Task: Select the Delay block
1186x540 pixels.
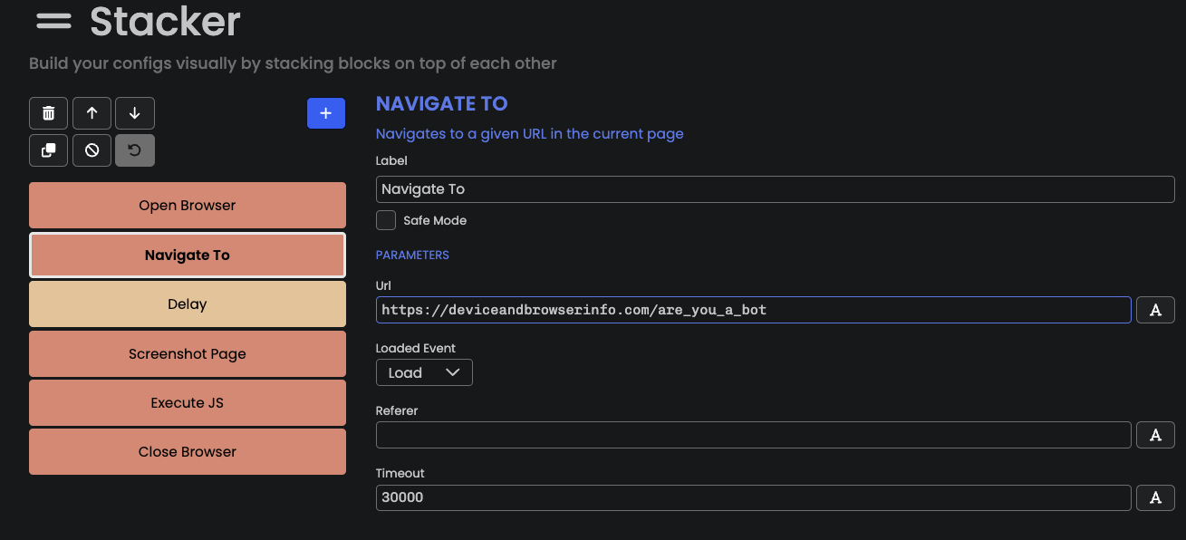Action: [188, 304]
